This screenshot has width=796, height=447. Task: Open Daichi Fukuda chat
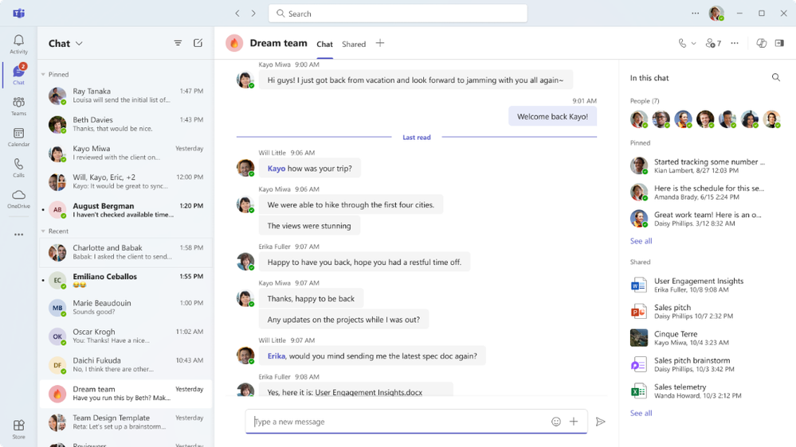click(126, 364)
